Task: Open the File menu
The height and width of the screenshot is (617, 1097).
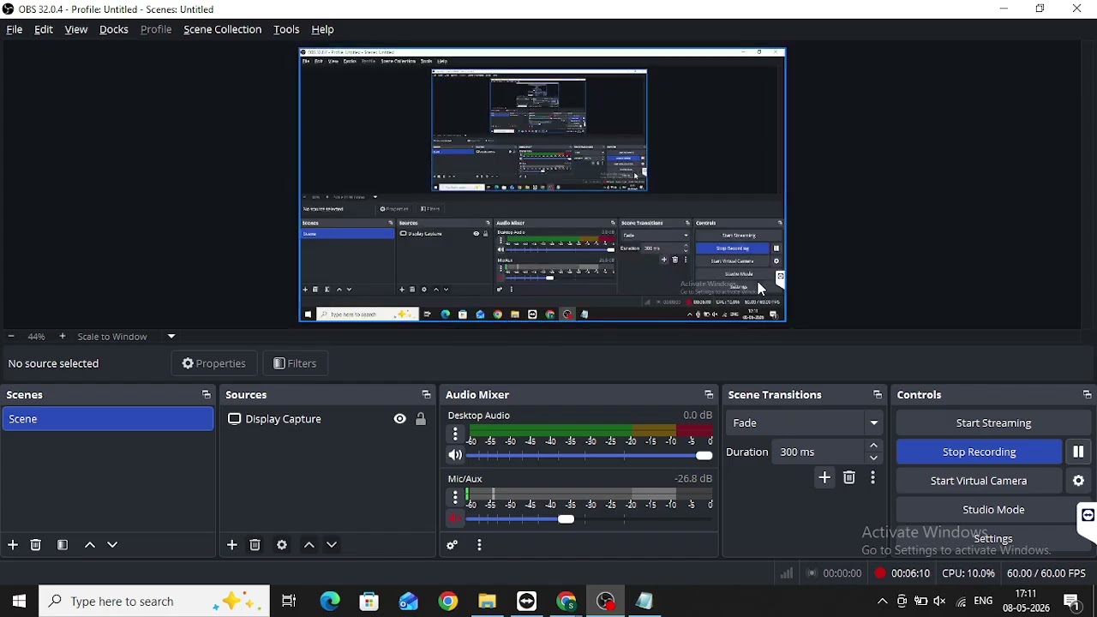Action: (x=15, y=29)
